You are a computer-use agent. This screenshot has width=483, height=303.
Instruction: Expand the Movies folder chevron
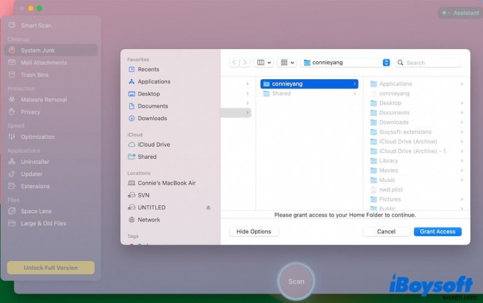(x=462, y=170)
